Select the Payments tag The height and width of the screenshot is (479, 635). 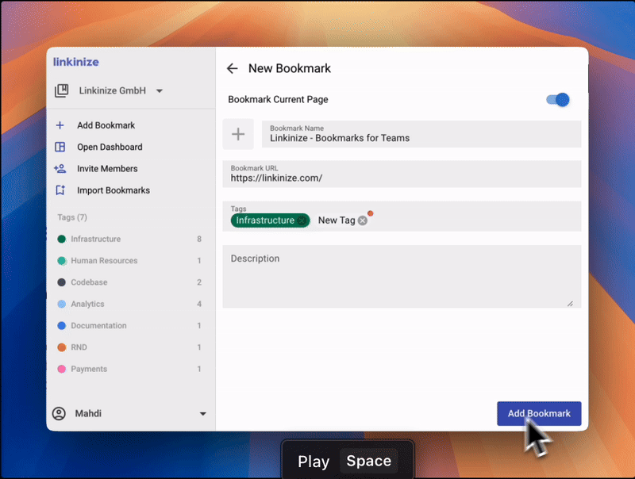[x=89, y=369]
